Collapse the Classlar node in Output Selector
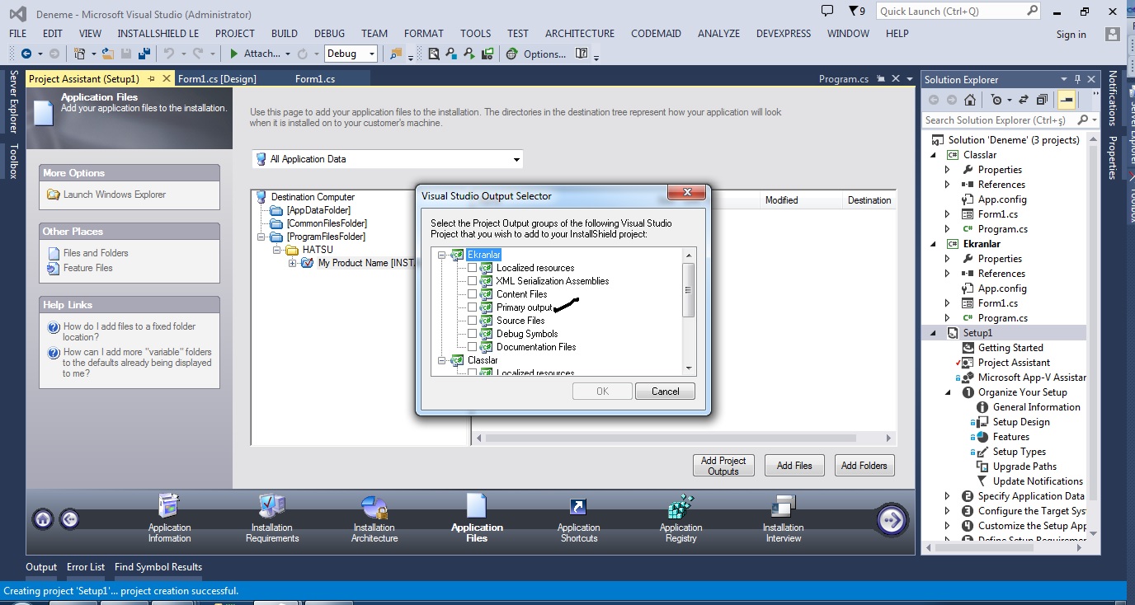This screenshot has width=1135, height=605. point(443,360)
